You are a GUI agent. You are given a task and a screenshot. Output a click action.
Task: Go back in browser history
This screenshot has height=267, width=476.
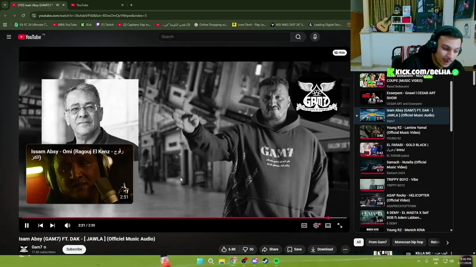click(5, 16)
